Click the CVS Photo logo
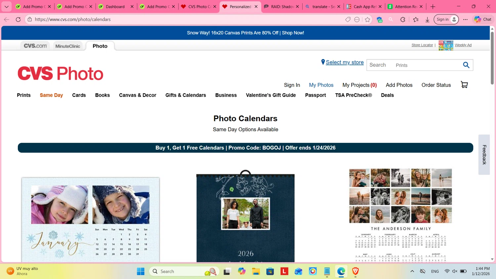 [x=61, y=73]
